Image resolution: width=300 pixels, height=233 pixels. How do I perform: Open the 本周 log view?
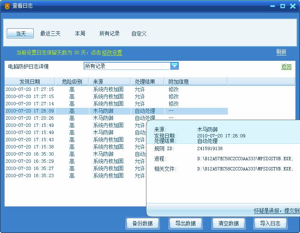(80, 33)
